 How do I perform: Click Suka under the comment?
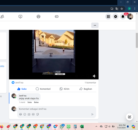click(30, 102)
